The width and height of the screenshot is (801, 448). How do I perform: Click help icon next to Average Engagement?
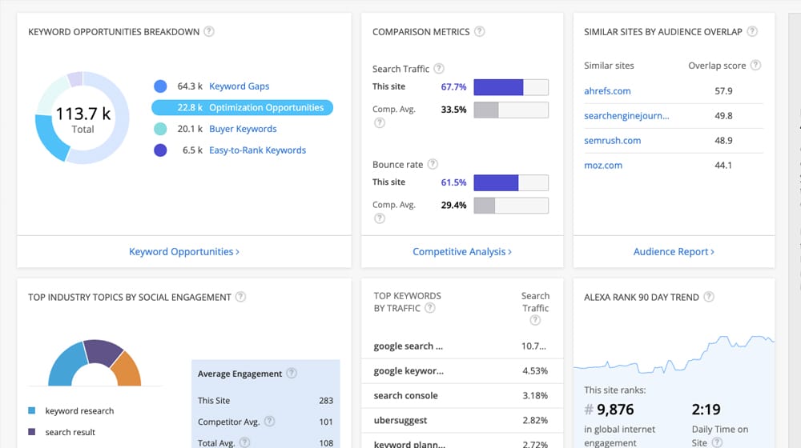(292, 374)
